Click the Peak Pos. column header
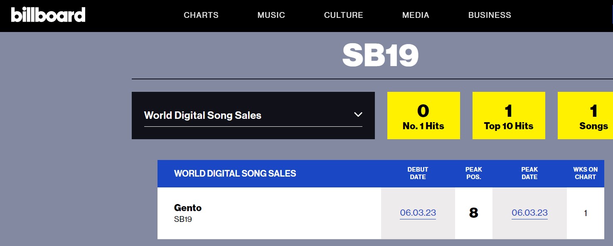 [x=473, y=173]
